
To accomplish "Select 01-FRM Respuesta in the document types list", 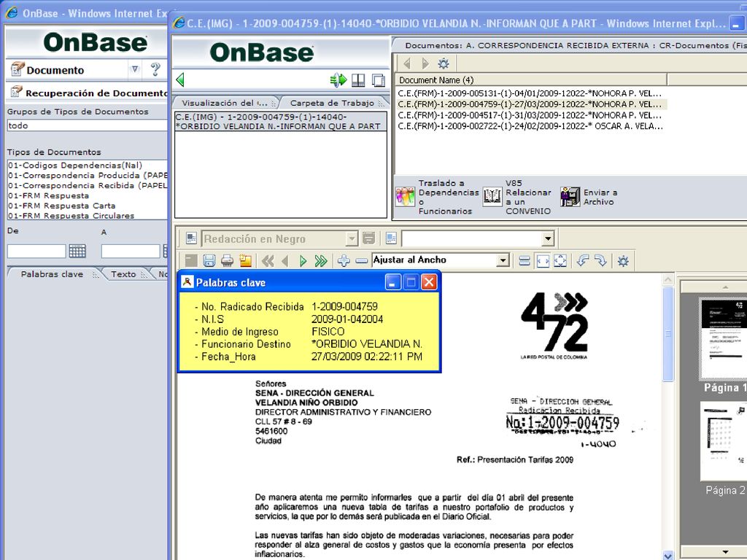I will [x=48, y=195].
